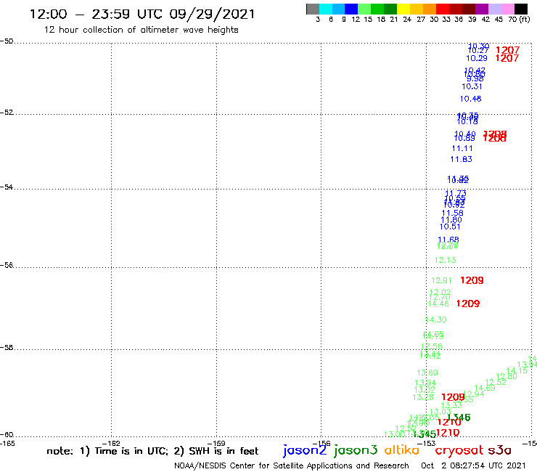
Task: Click the green 12.13 wave height value
Action: (446, 260)
